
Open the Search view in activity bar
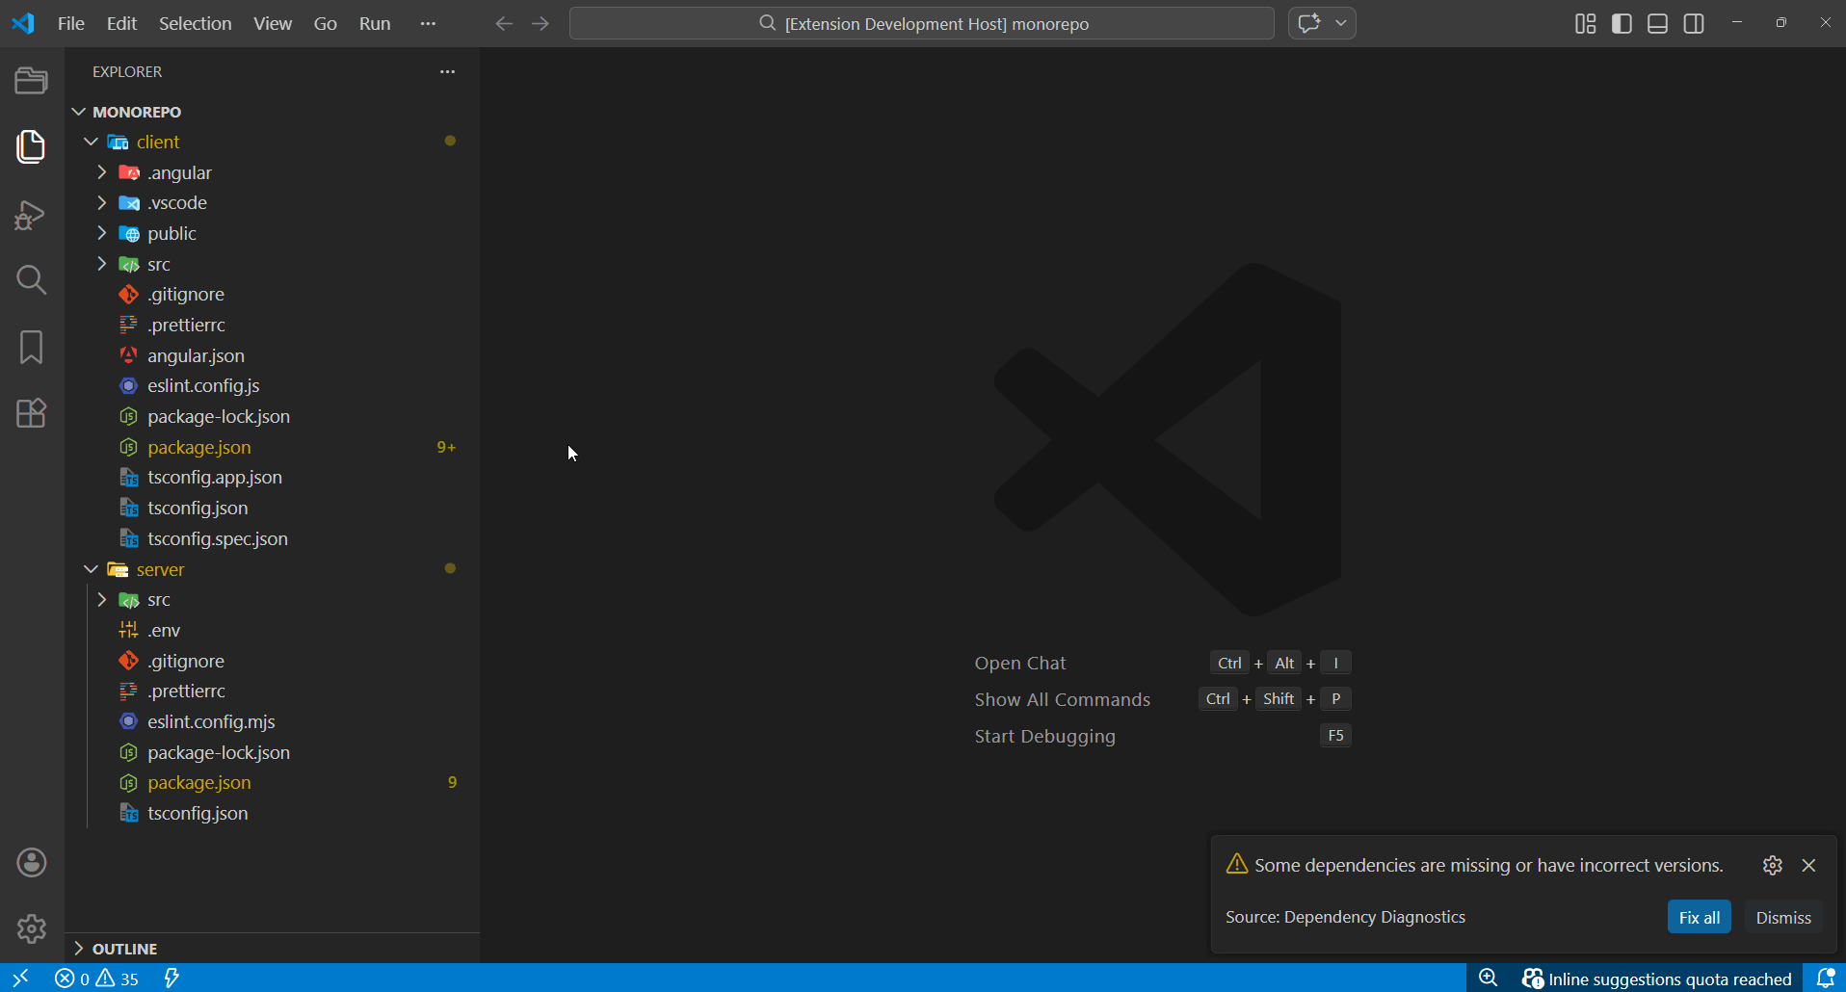point(31,280)
